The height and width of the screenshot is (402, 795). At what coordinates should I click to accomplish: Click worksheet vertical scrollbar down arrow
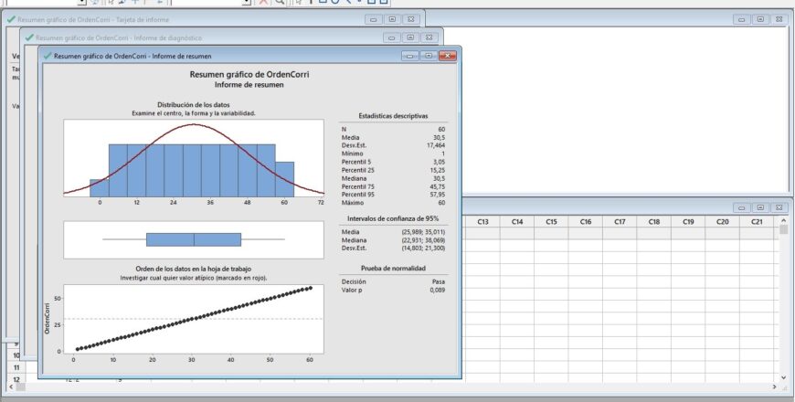[783, 377]
